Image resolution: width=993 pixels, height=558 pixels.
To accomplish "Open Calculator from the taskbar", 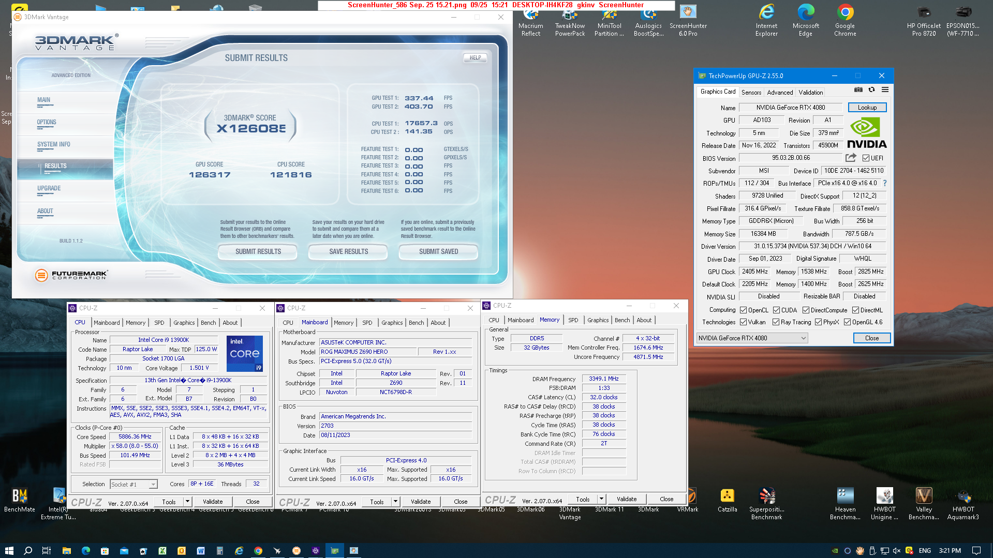I will point(219,550).
